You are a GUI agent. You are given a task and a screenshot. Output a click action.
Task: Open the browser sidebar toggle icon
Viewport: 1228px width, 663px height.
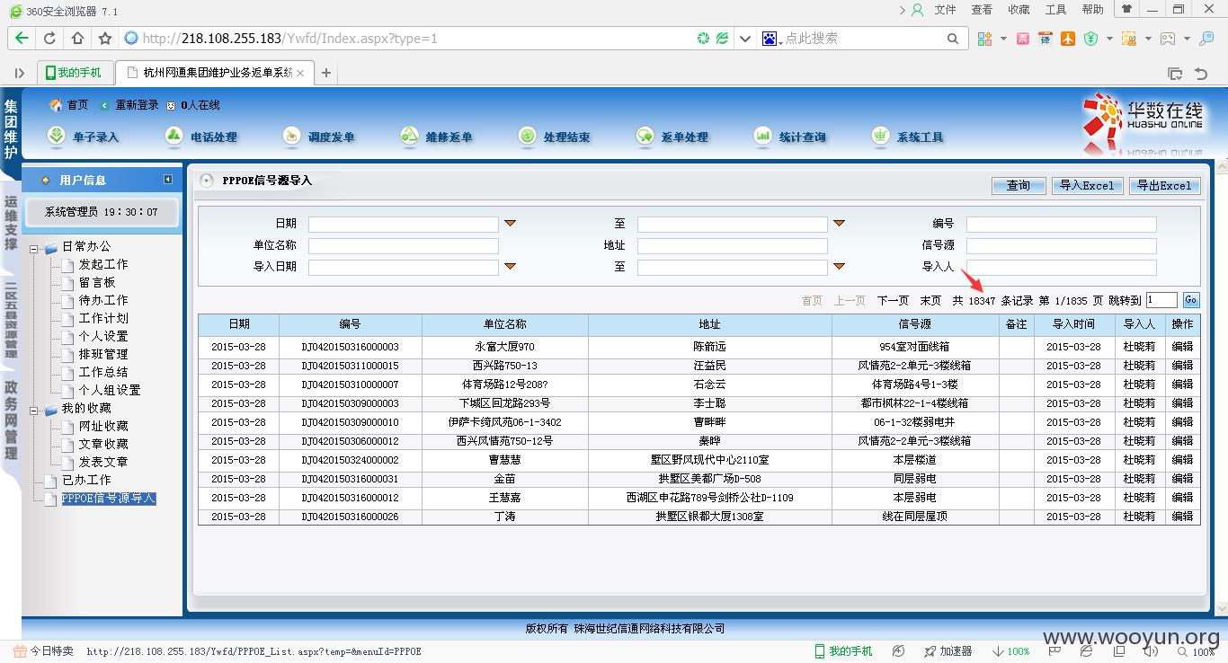(x=20, y=73)
